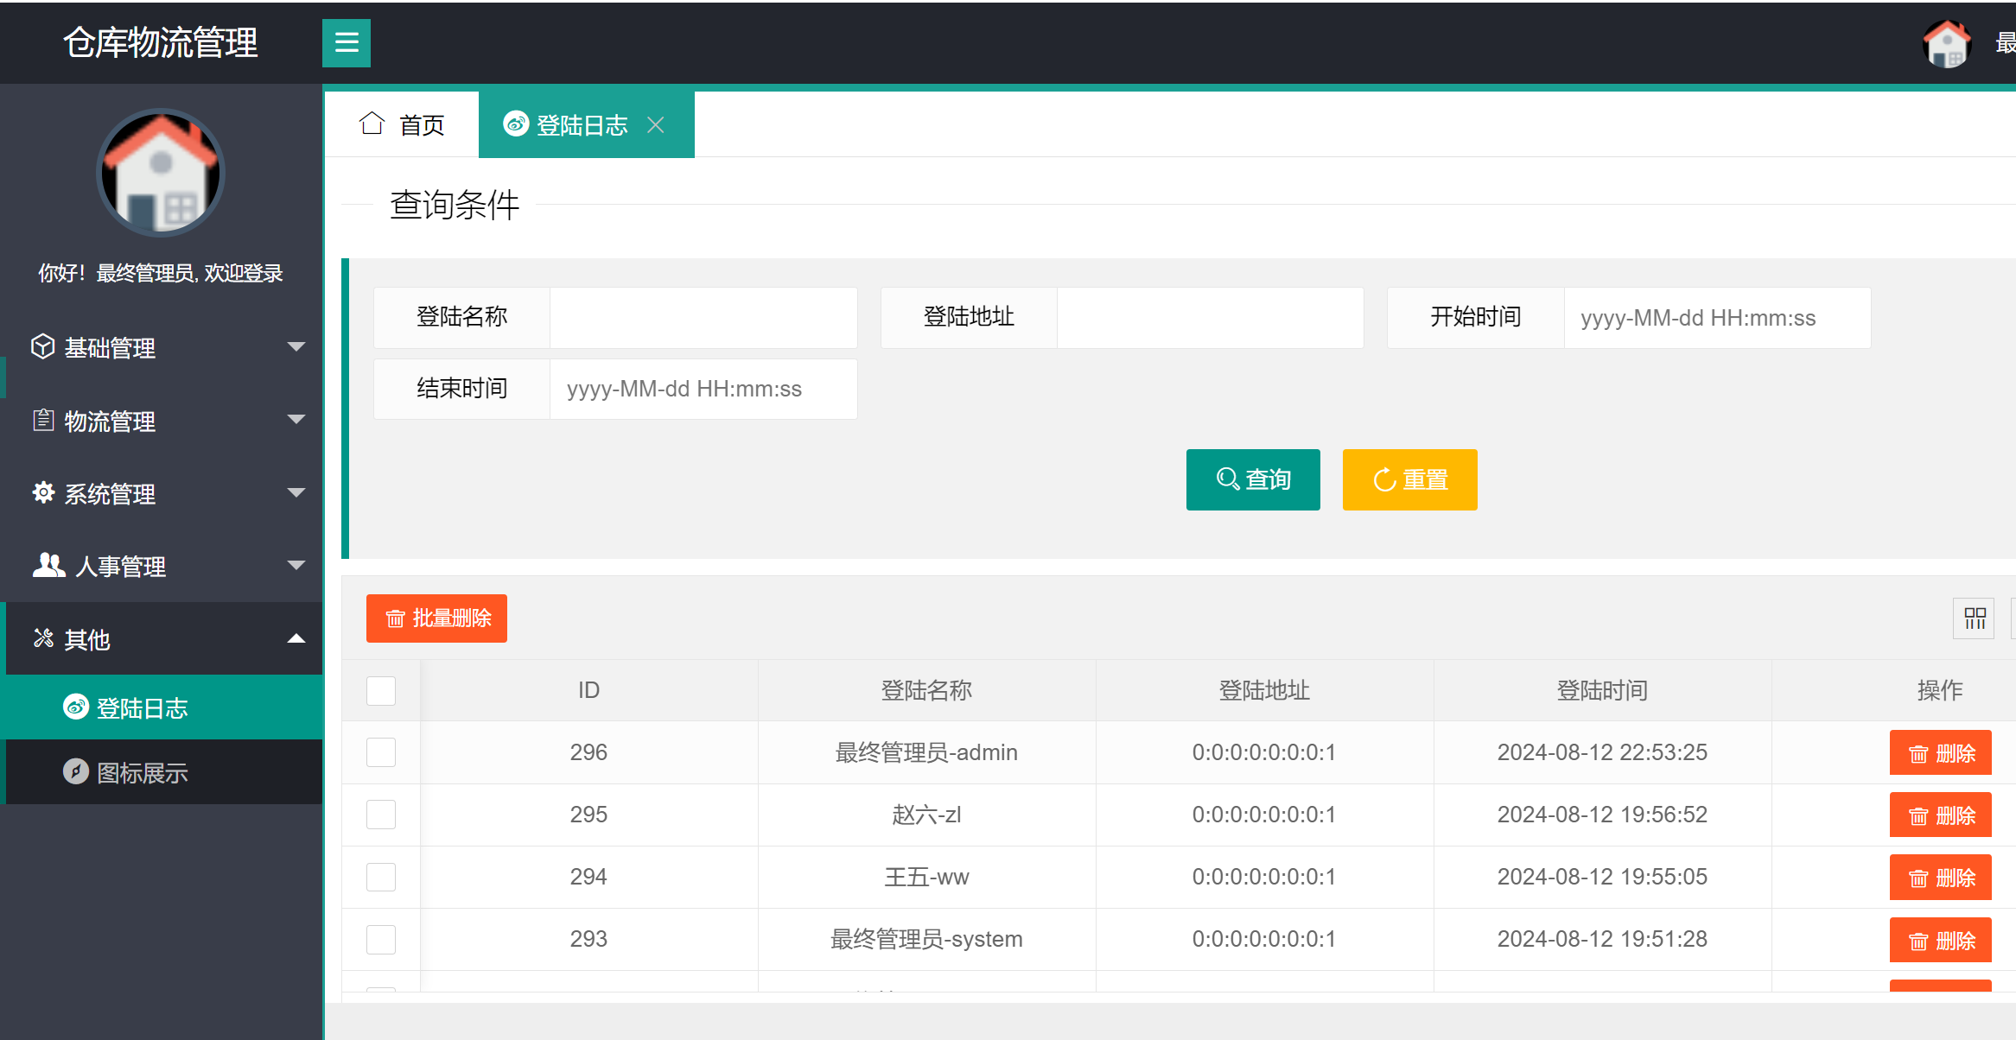Screen dimensions: 2016x1040
Task: Click the 最终管理员-admin cell
Action: click(926, 752)
